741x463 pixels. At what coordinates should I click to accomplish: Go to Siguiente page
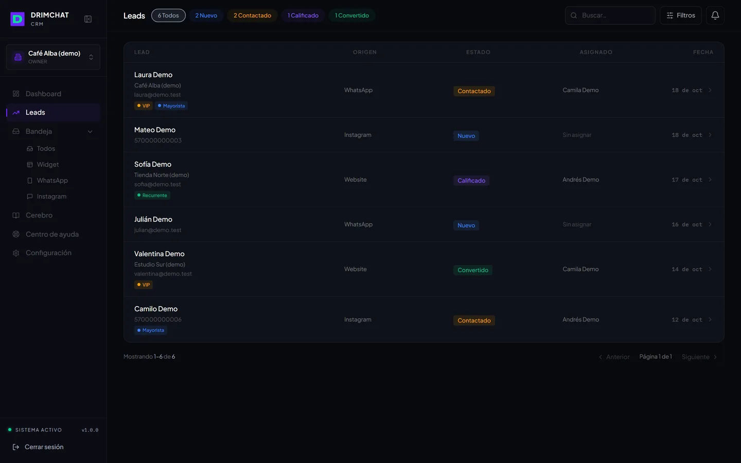(700, 357)
